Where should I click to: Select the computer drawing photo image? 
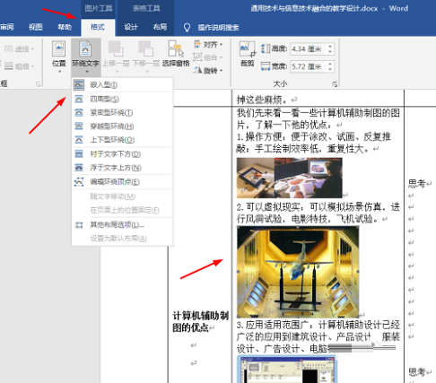(290, 178)
